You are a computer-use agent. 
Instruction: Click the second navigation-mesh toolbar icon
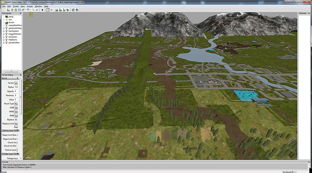click(x=77, y=10)
